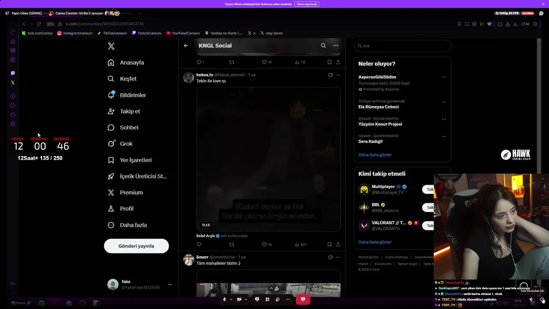
Task: Toggle microphone in call toolbar
Action: click(224, 299)
